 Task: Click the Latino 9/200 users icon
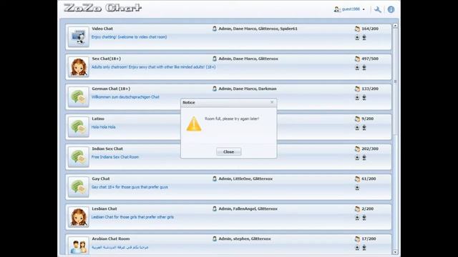coord(357,119)
